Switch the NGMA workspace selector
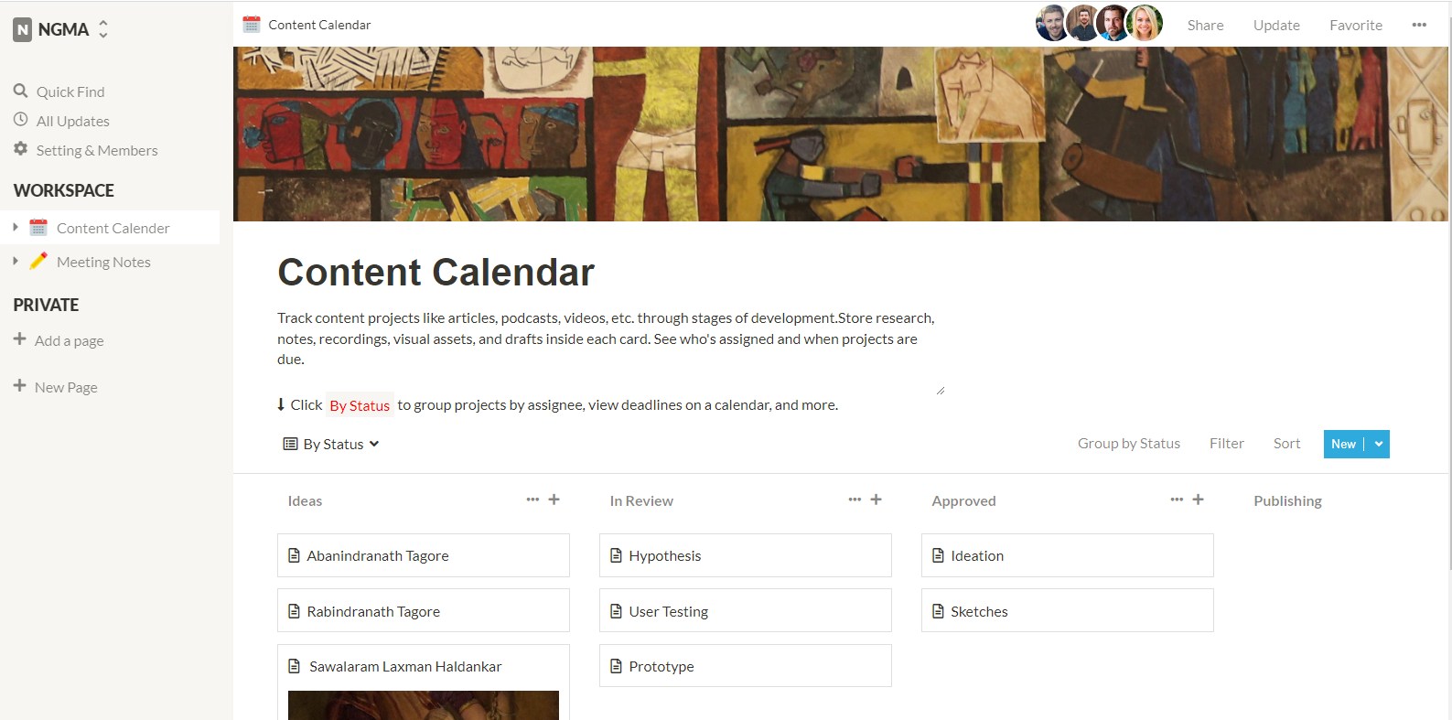 pyautogui.click(x=61, y=29)
